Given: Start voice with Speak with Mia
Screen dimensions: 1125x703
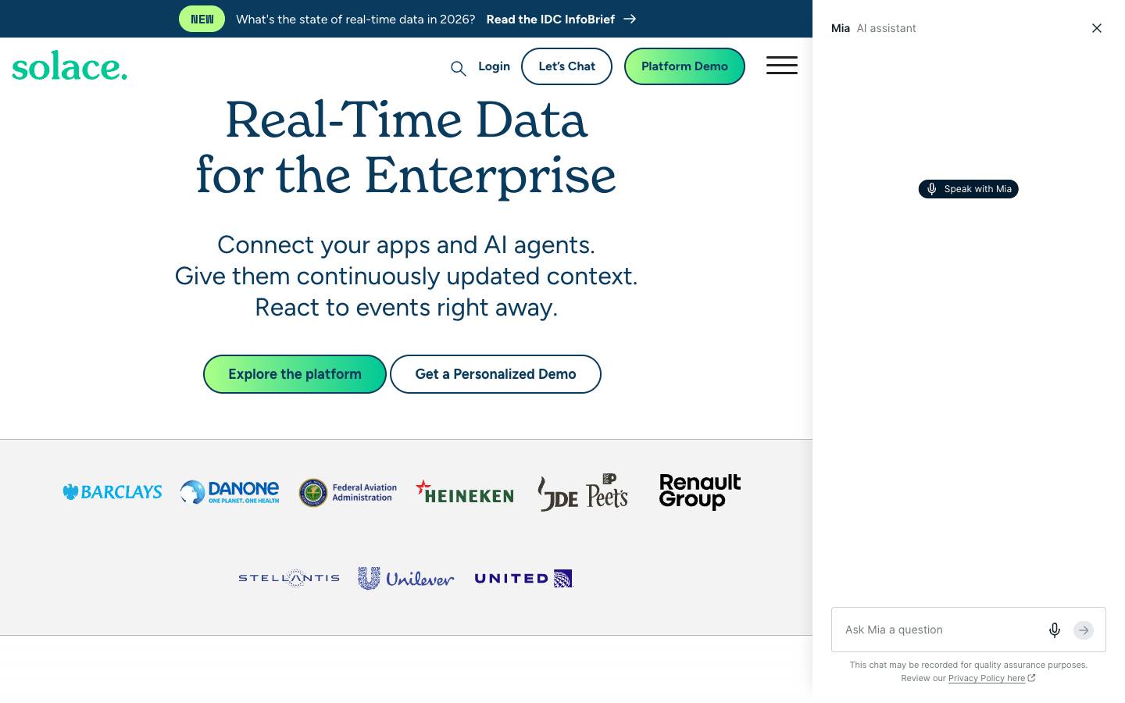Looking at the screenshot, I should pos(968,189).
